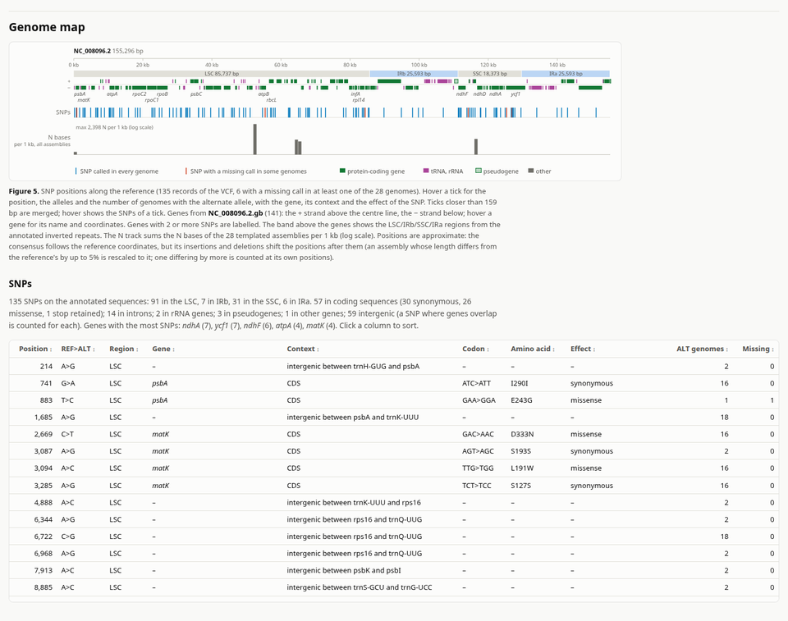Click the NC_008096.2 title above the map

coord(92,51)
